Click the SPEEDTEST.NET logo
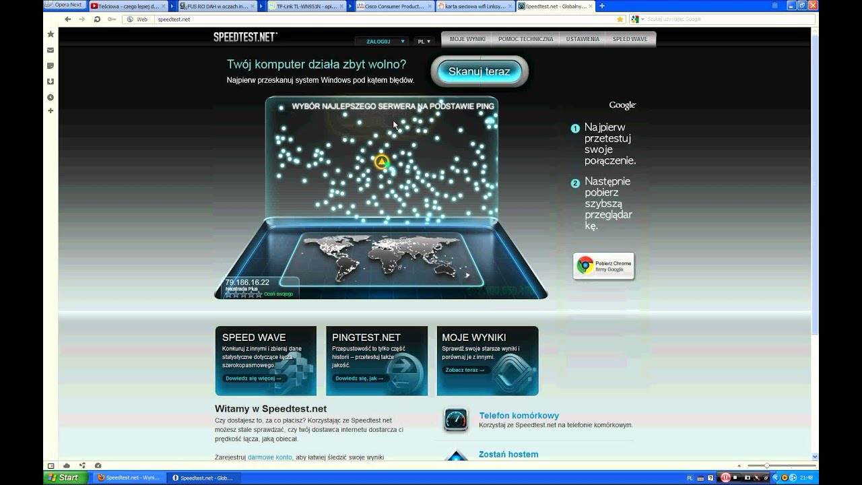Image resolution: width=862 pixels, height=485 pixels. tap(245, 37)
